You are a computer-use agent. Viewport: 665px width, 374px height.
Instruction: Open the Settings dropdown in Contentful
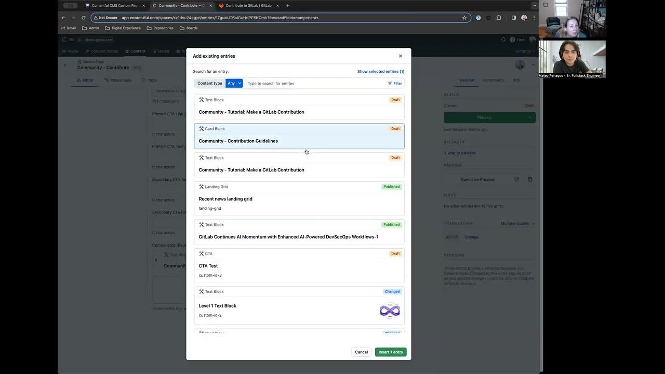[525, 51]
